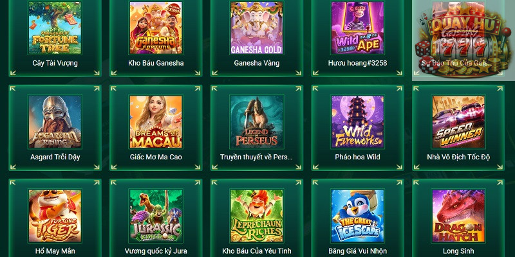
Task: Select the Ganesha Gold game thumbnail
Action: coord(256,28)
